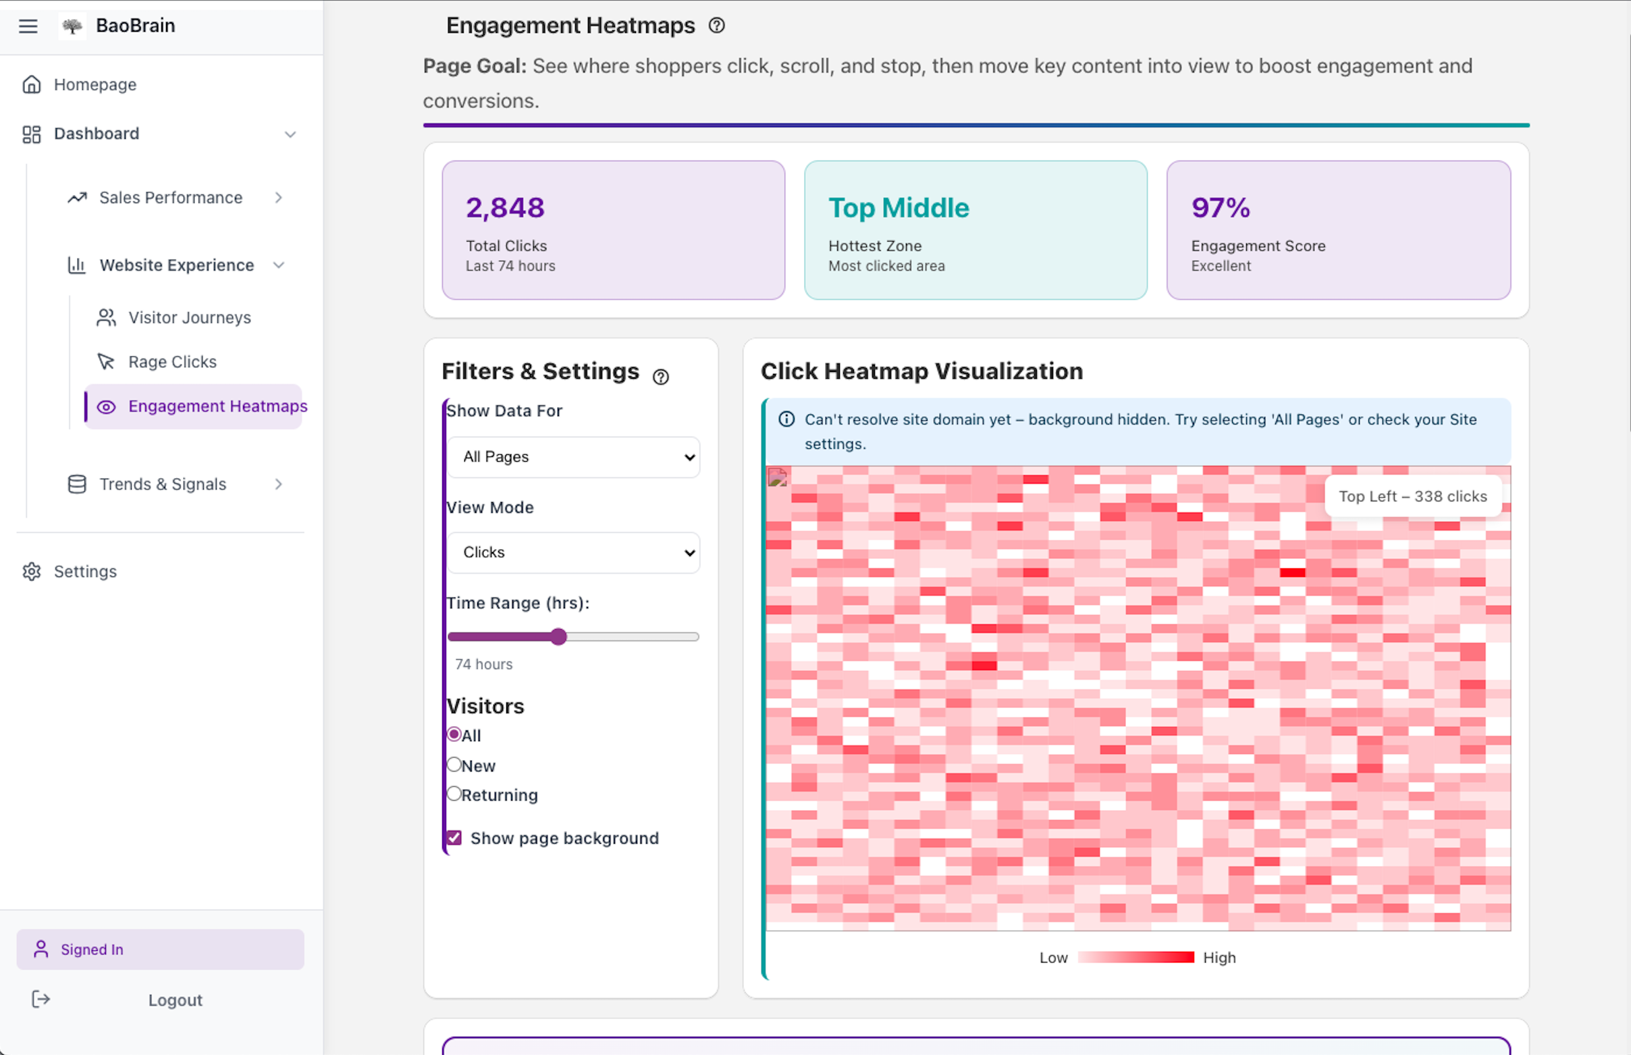The height and width of the screenshot is (1055, 1631).
Task: Expand the Sales Performance submenu chevron
Action: [x=279, y=197]
